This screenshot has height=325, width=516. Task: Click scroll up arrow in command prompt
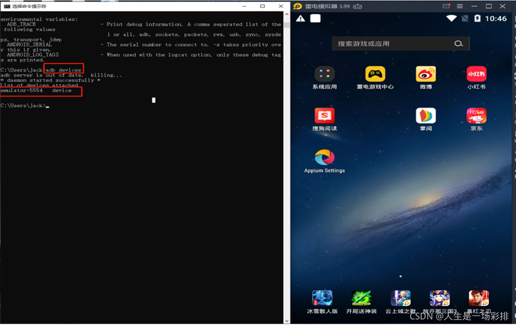[287, 14]
